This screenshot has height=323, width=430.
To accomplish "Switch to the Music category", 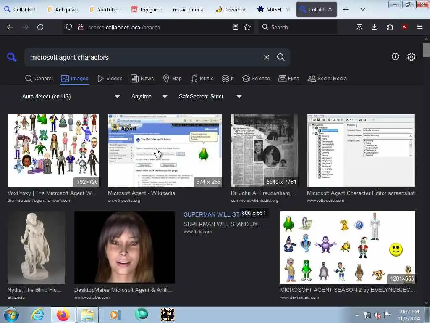I will (202, 79).
